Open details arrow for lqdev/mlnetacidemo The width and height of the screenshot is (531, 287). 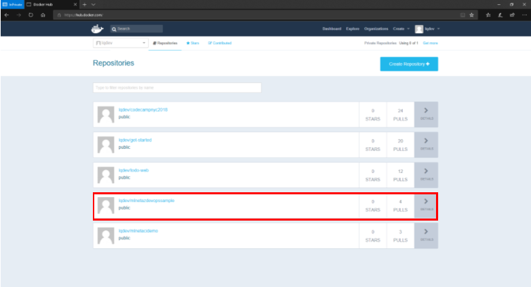click(x=426, y=236)
